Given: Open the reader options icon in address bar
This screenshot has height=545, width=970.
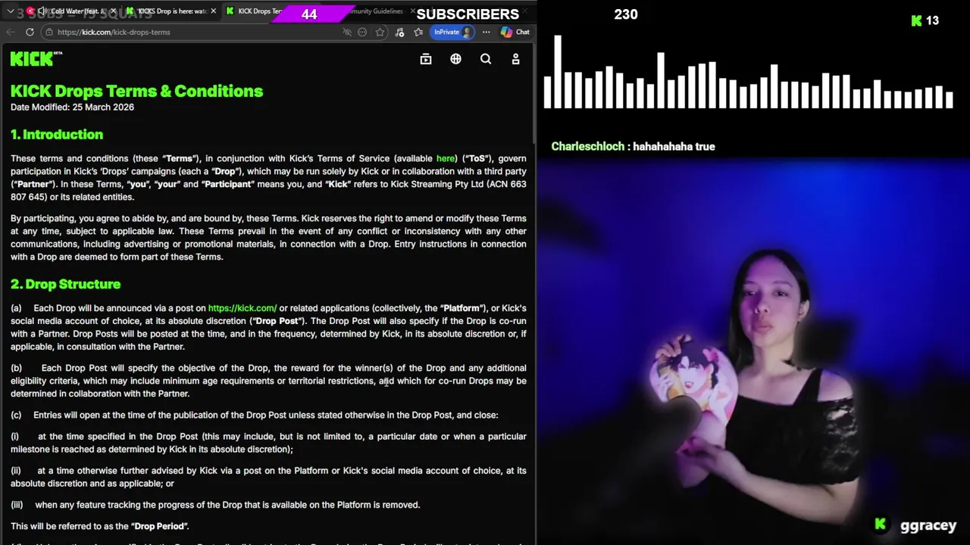Looking at the screenshot, I should (x=362, y=32).
